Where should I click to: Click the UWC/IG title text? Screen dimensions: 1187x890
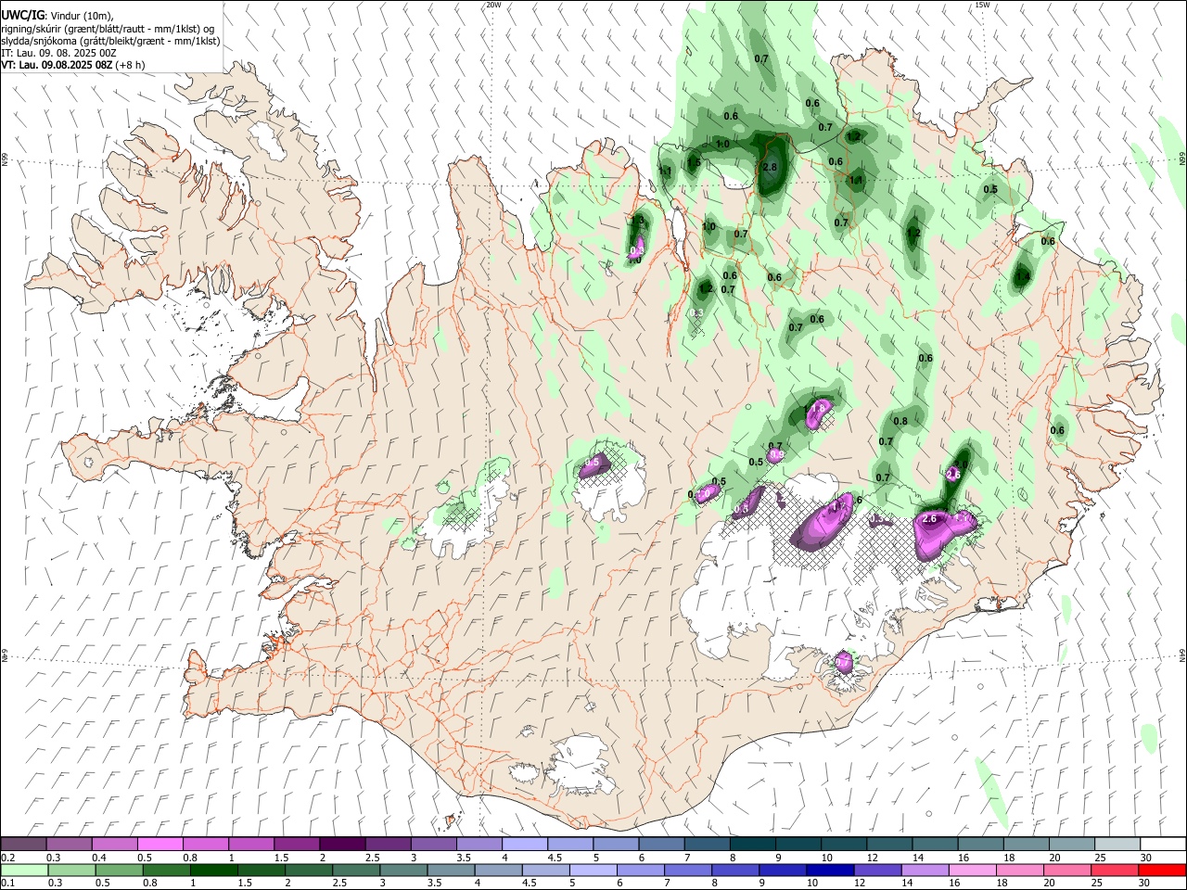coord(22,15)
